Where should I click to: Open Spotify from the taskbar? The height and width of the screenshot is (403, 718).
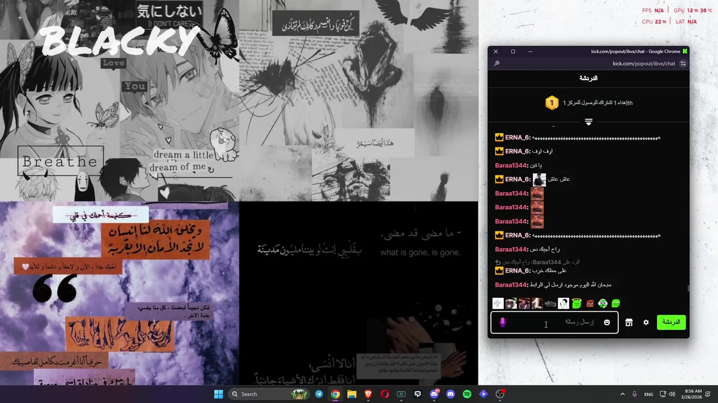[467, 394]
